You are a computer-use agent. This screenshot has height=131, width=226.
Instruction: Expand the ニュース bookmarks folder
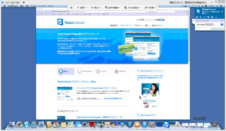tap(97, 14)
